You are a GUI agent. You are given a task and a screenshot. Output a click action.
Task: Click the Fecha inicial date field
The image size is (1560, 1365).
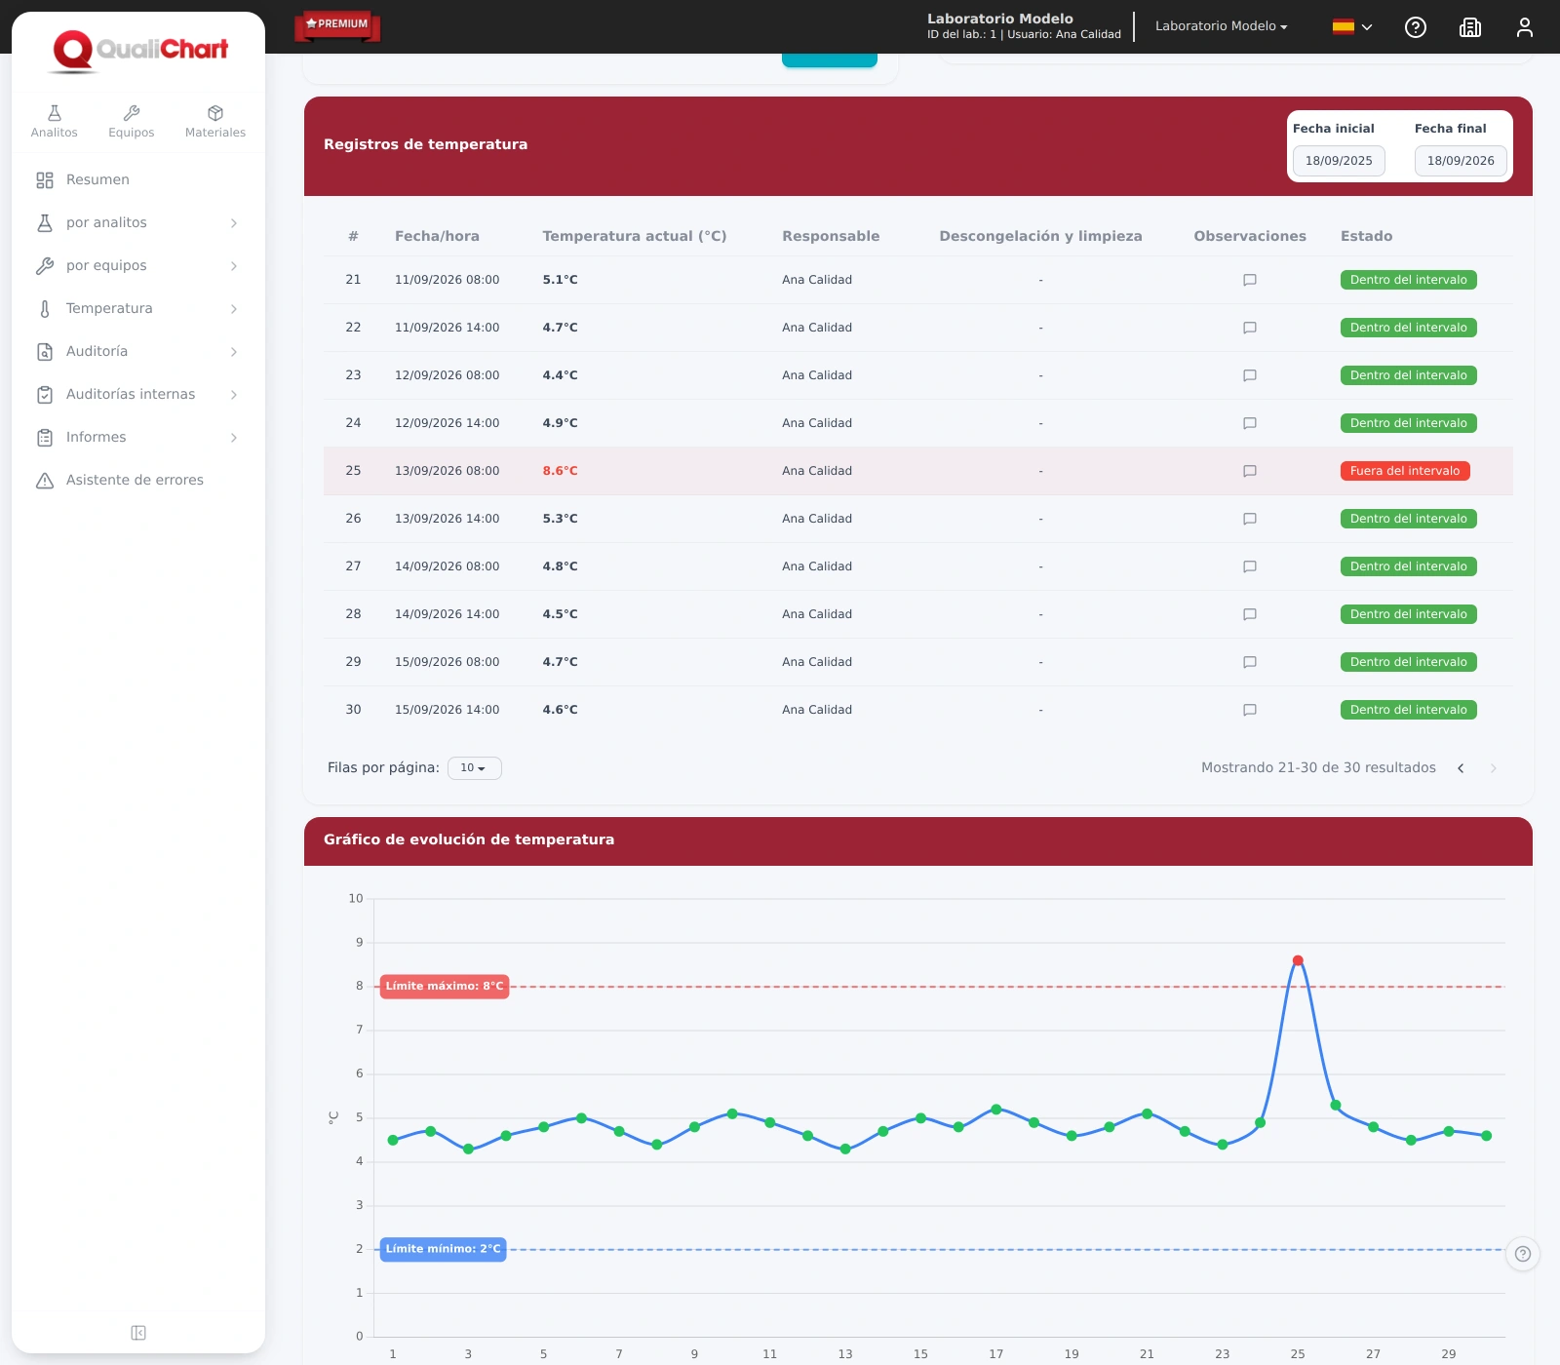click(1339, 161)
